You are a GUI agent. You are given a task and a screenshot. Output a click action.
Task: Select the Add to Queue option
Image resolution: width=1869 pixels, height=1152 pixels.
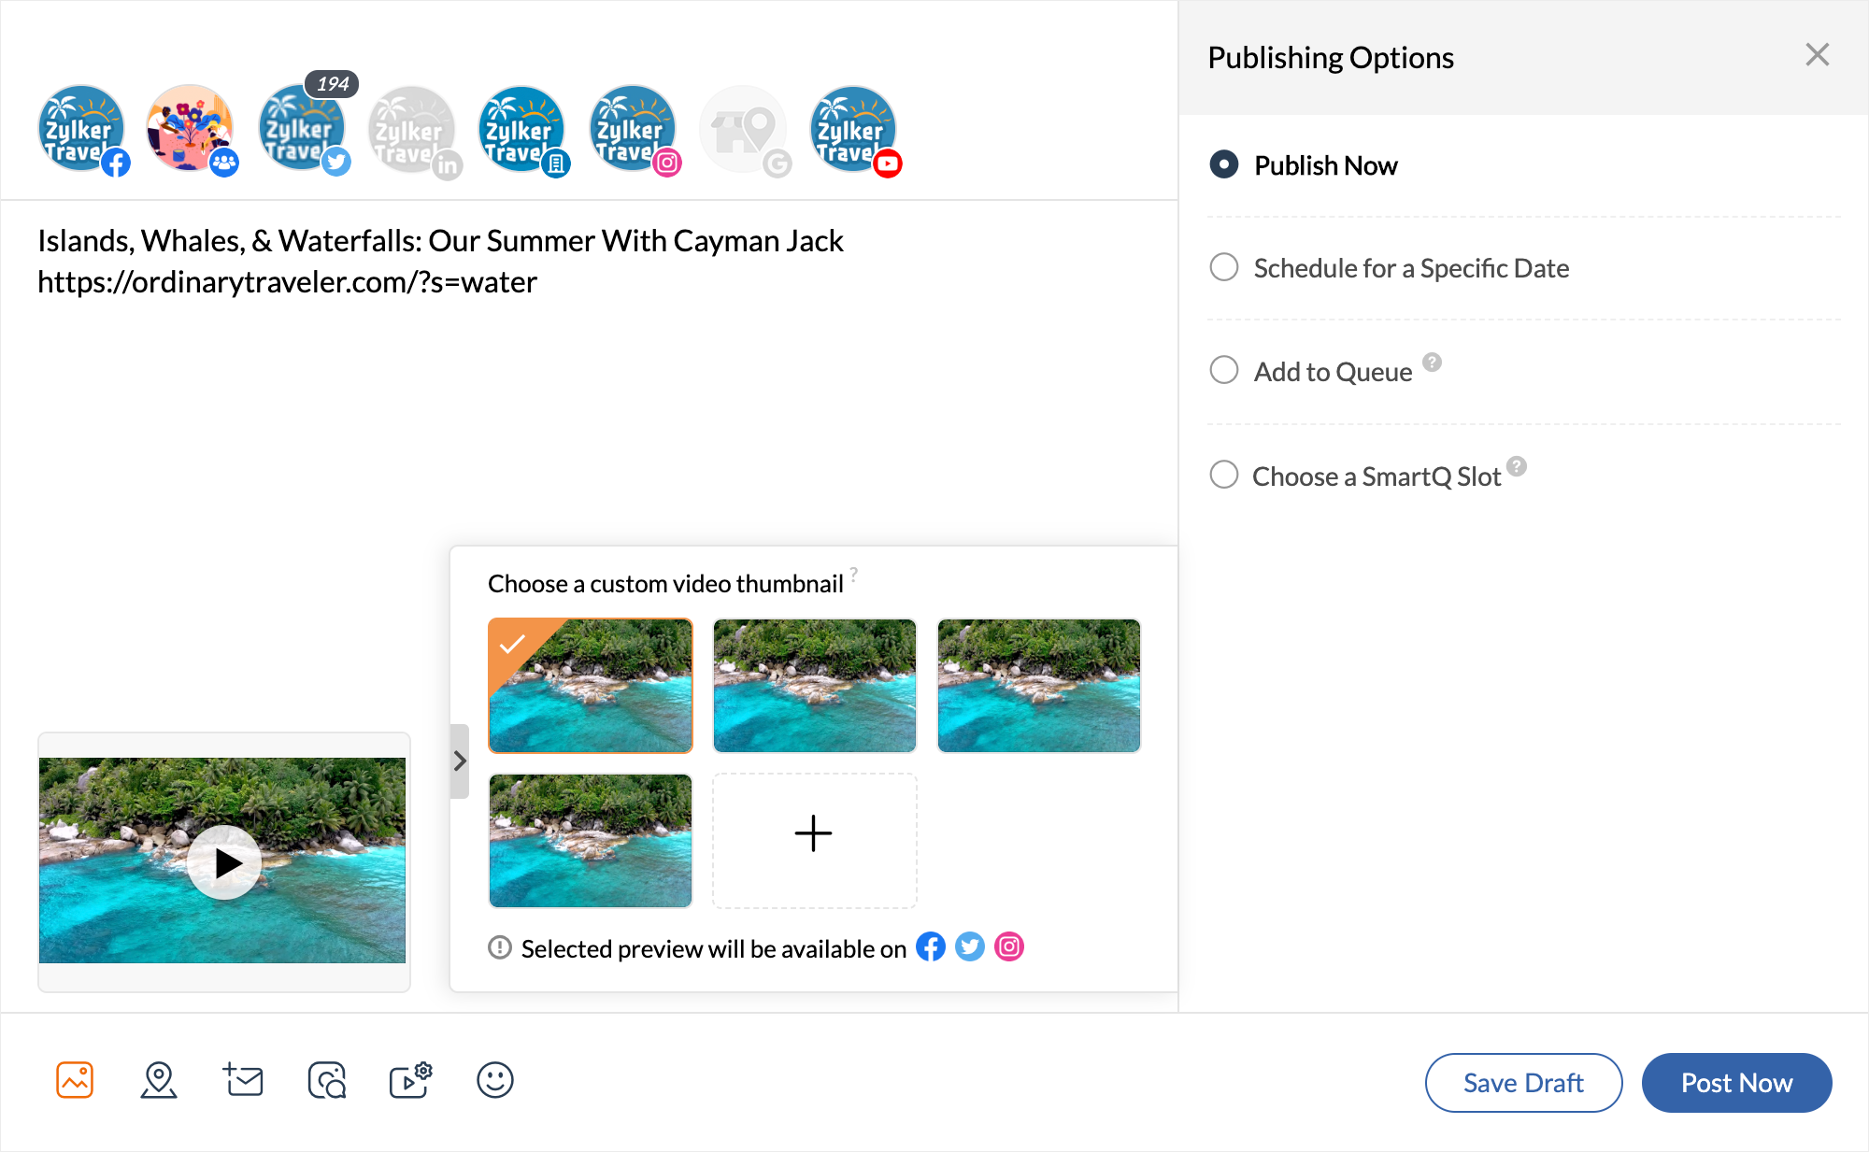(x=1221, y=371)
